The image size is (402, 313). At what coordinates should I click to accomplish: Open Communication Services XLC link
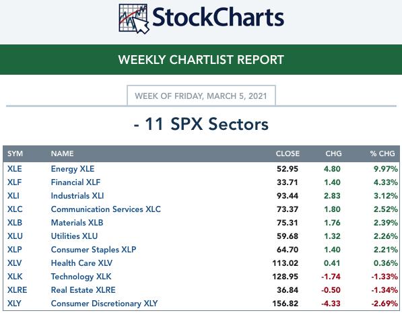[x=106, y=209]
